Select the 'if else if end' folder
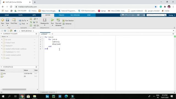Viewport: 176px width, 99px height. coord(10,43)
